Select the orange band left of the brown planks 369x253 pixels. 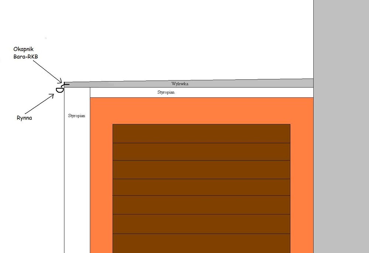click(x=101, y=184)
